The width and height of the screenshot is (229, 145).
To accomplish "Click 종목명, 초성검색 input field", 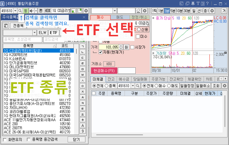I will pyautogui.click(x=22, y=40).
